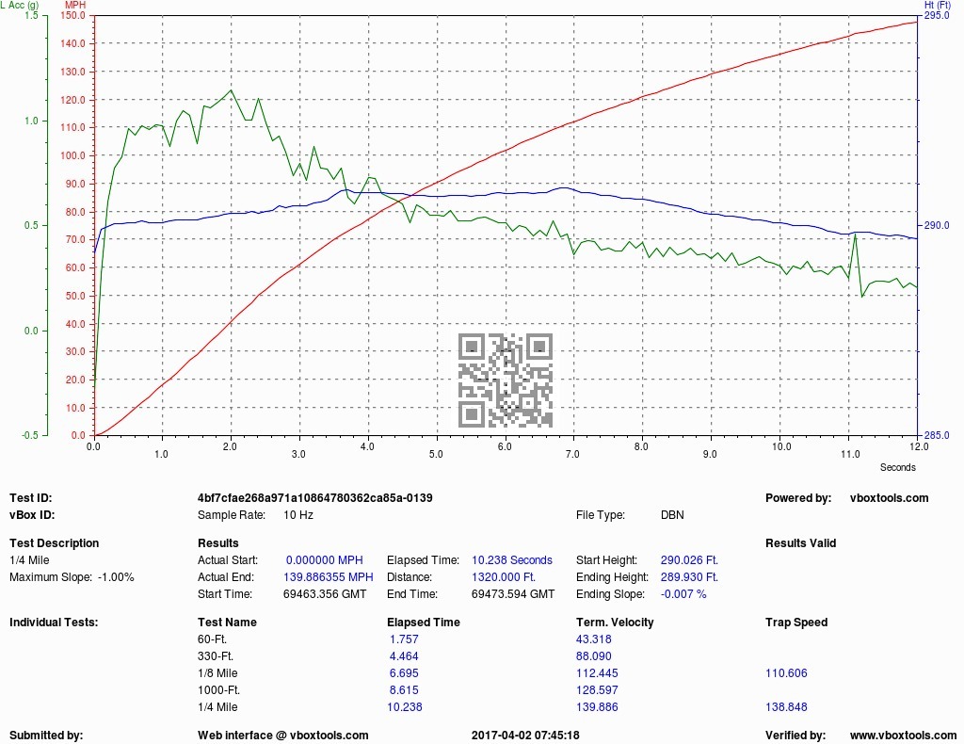Screen dimensions: 964x744
Task: Click the Test ID hash value
Action: coord(314,498)
